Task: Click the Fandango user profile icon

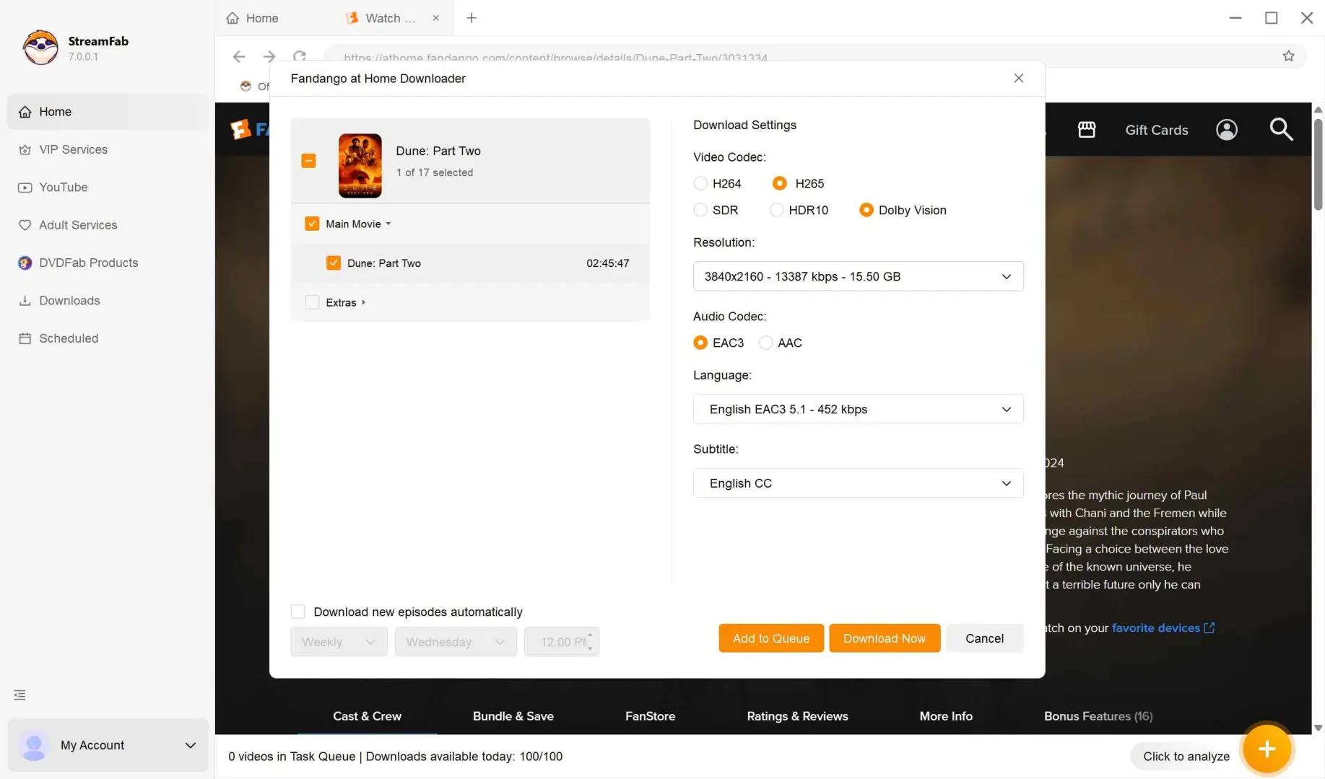Action: [x=1226, y=130]
